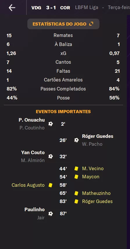Select Róger Guedes goalscorer name
130x249 pixels.
pyautogui.click(x=98, y=136)
